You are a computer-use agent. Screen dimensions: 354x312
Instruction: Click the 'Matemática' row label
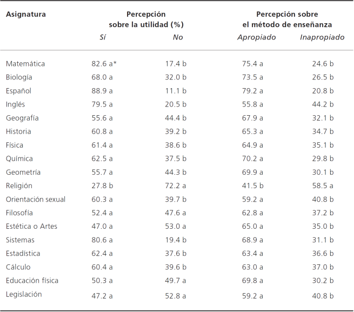pos(25,64)
